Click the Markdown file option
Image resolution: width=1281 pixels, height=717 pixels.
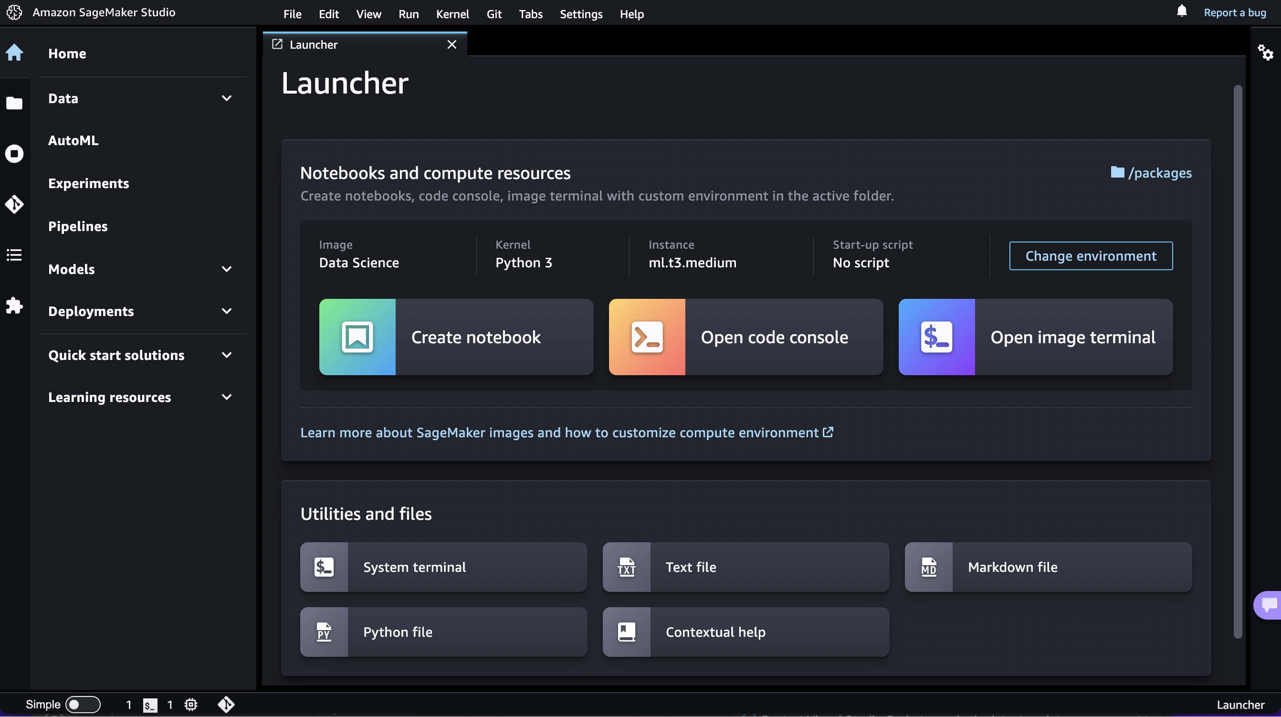click(x=1048, y=567)
